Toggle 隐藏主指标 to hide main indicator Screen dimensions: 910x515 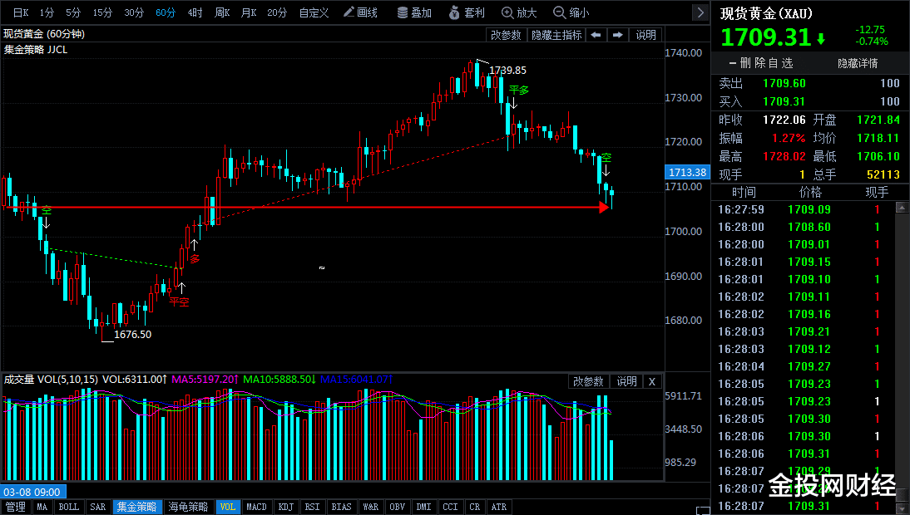coord(556,35)
